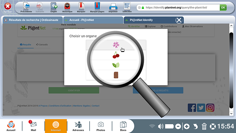This screenshot has width=236, height=133.
Task: Pick the green leaf organ option
Action: pos(116,65)
